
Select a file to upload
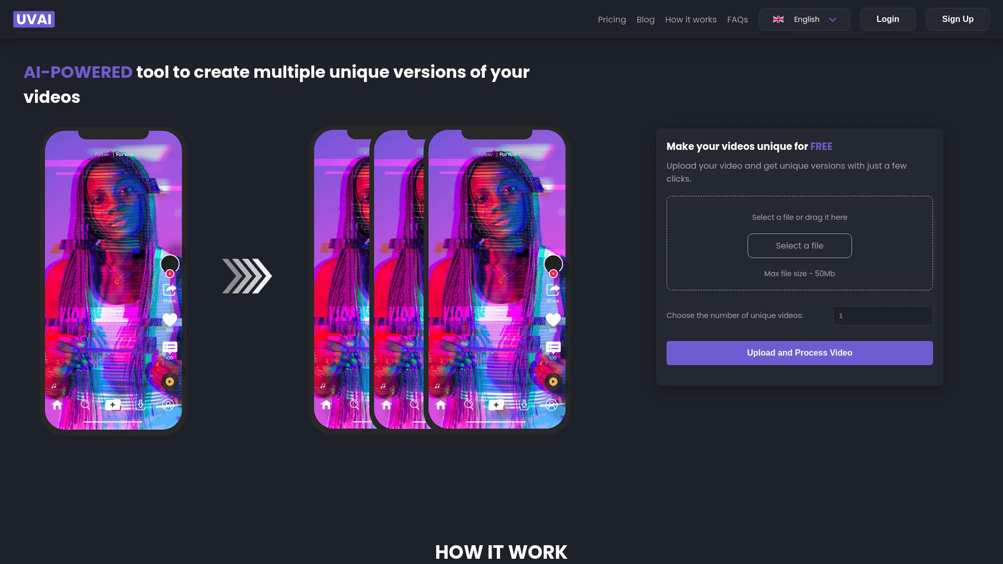pyautogui.click(x=800, y=246)
